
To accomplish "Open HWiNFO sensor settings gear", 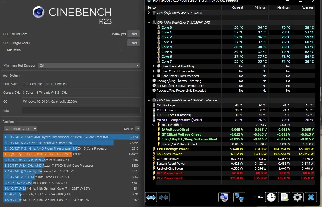I will coord(297,197).
